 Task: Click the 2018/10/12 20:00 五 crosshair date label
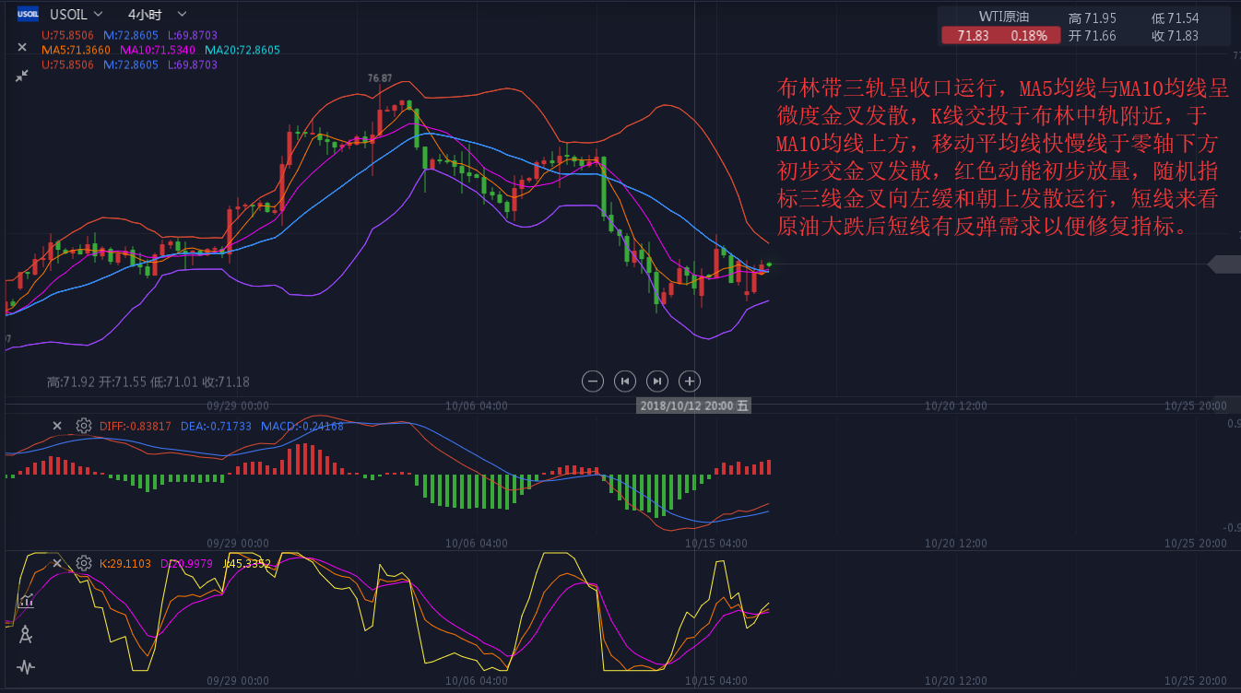(695, 405)
